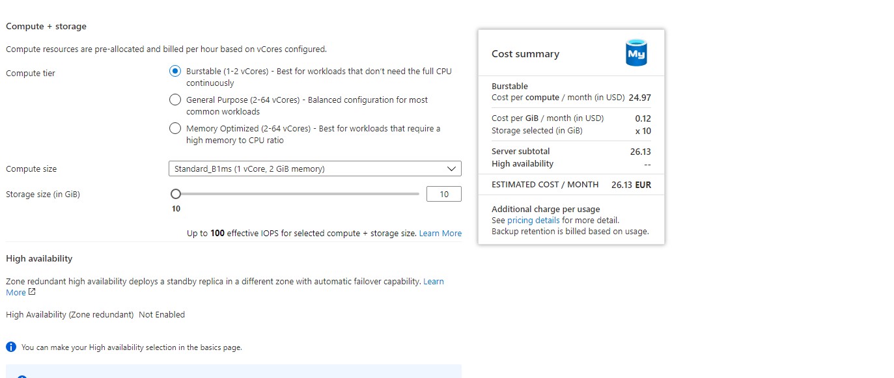The image size is (894, 378).
Task: Click the MySQL database logo in Cost summary
Action: [636, 53]
